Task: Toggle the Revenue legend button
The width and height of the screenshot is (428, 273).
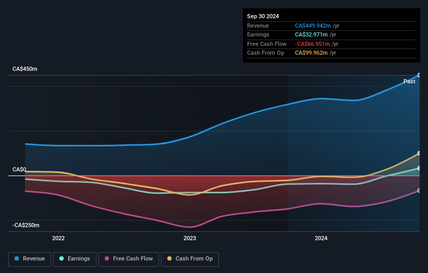Action: 30,259
